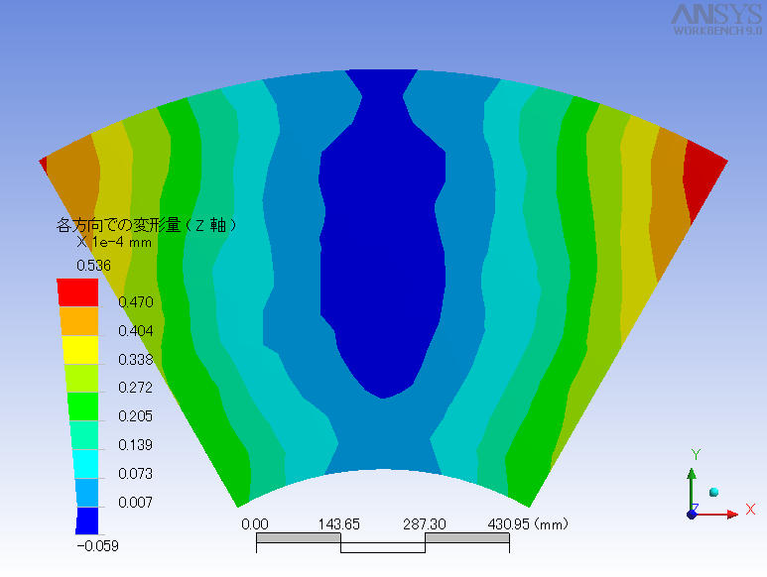Click the legend value 0.272

tap(136, 388)
